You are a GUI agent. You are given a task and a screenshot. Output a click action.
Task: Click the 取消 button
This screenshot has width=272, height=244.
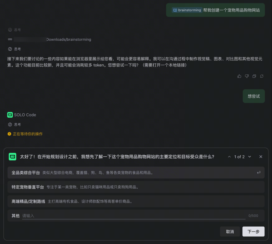pyautogui.click(x=230, y=231)
